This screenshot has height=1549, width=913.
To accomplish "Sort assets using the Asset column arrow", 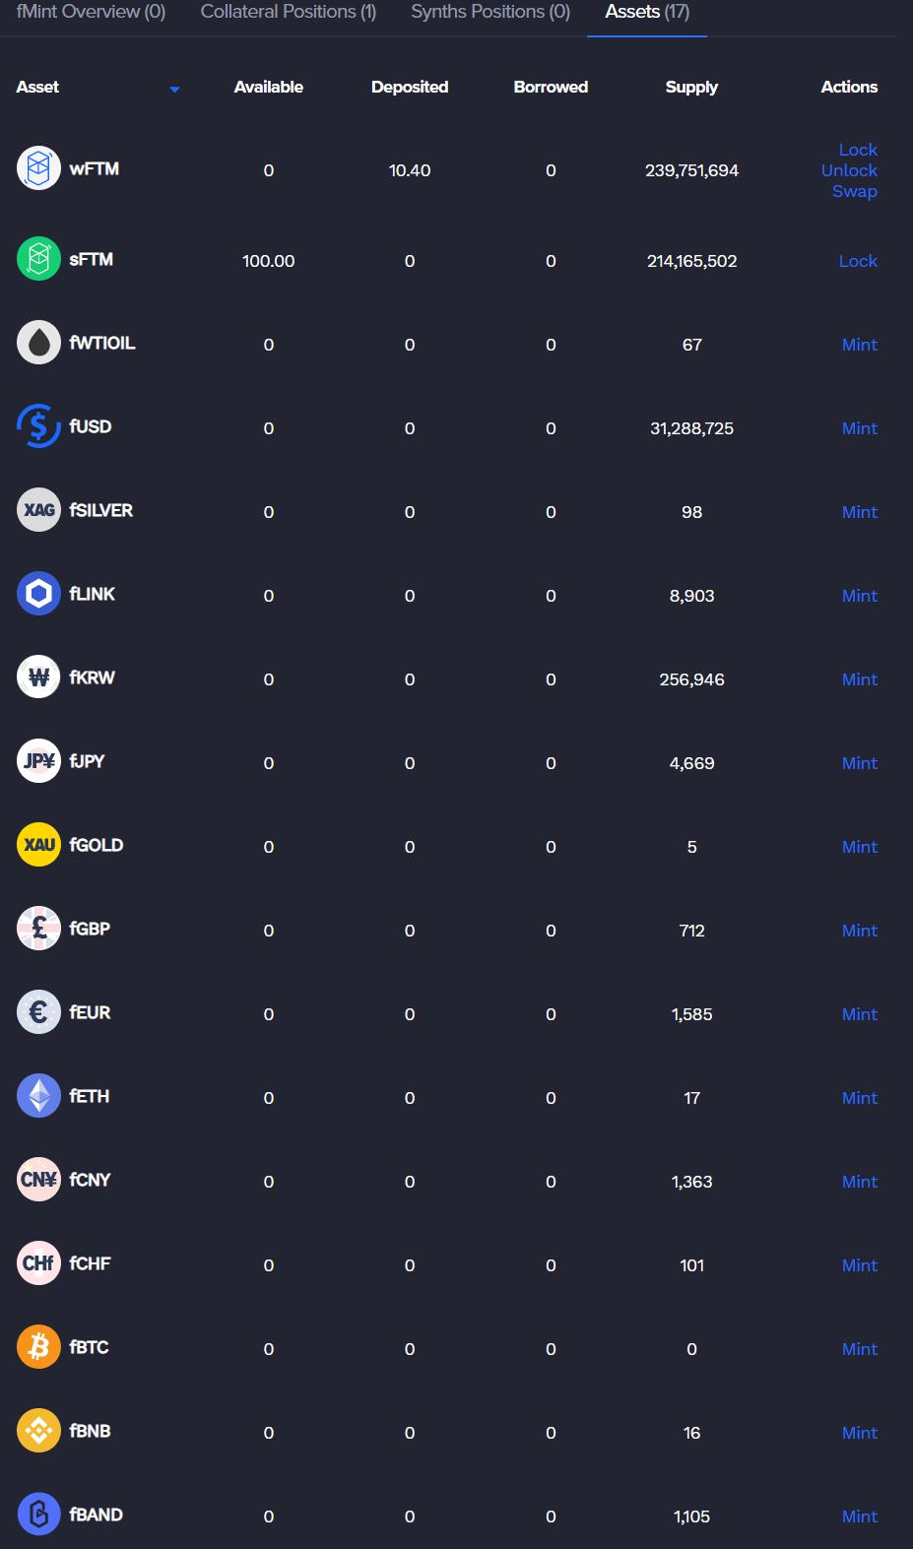I will click(x=174, y=89).
